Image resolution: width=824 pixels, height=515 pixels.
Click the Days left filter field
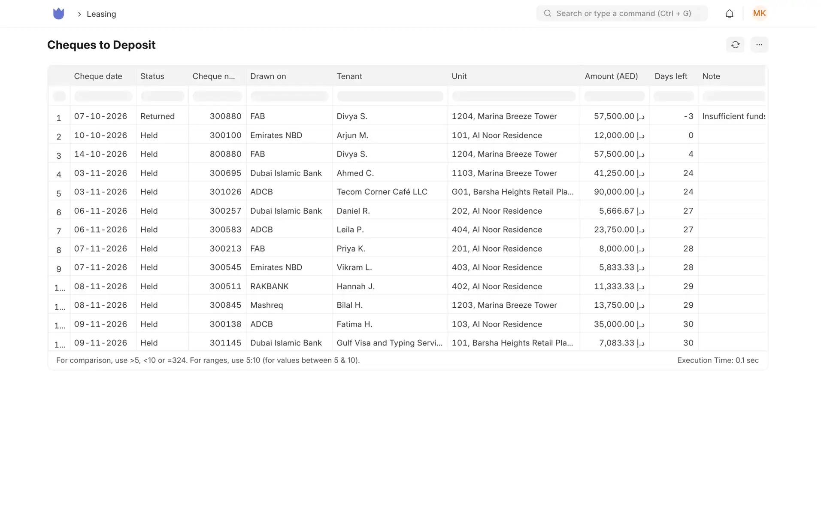click(x=673, y=96)
